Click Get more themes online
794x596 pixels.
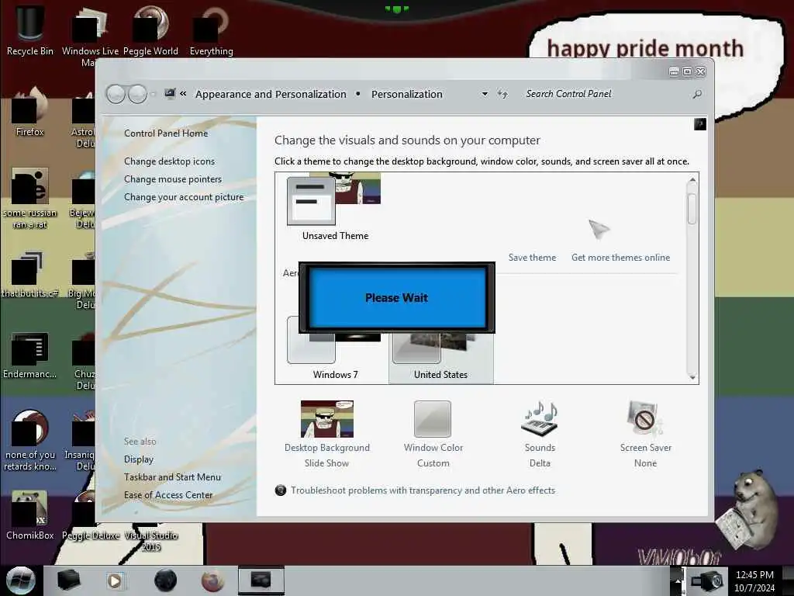point(621,258)
